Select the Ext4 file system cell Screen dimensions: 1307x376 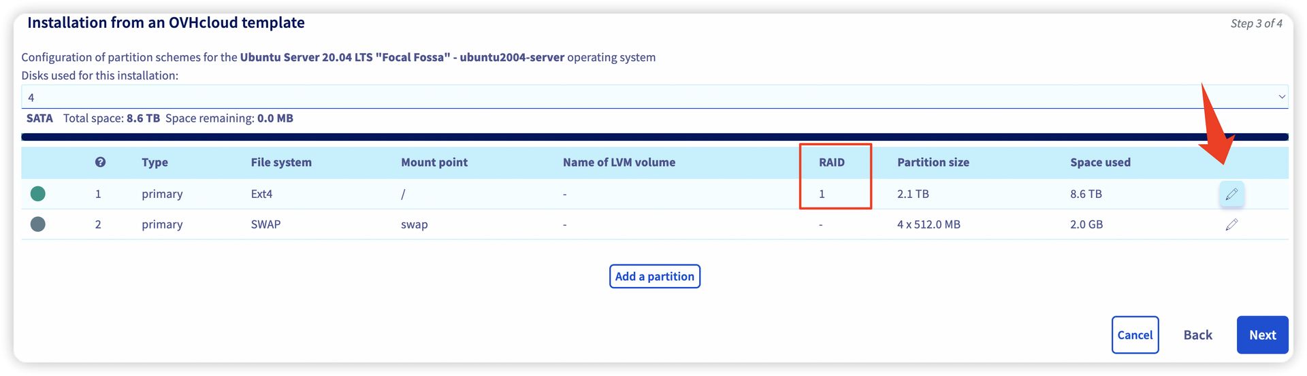point(261,194)
